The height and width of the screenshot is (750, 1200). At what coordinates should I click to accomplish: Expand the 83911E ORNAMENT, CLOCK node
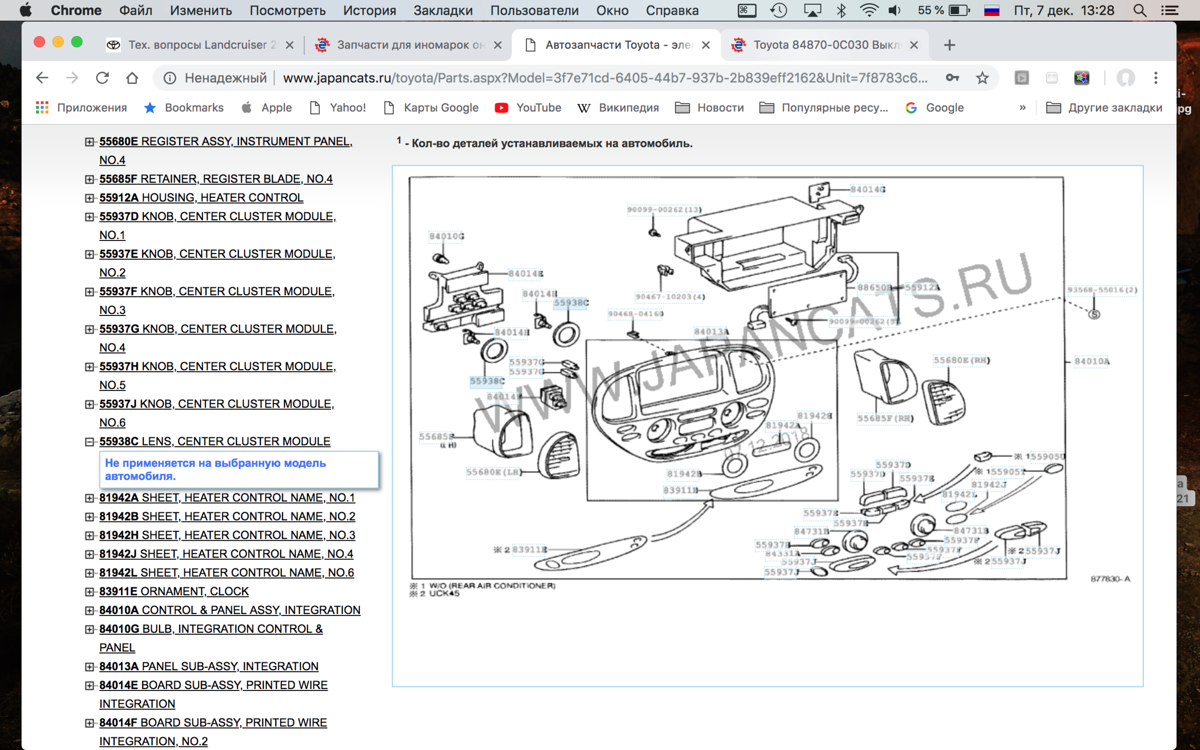tap(89, 592)
